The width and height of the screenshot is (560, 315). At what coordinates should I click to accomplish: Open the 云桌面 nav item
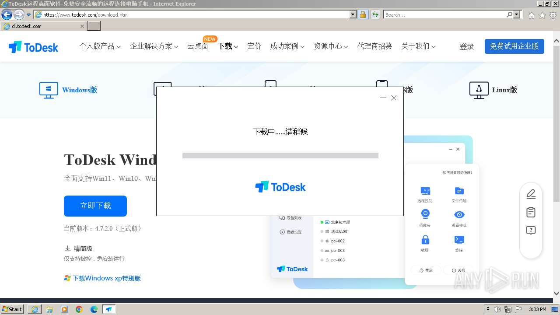[x=198, y=46]
